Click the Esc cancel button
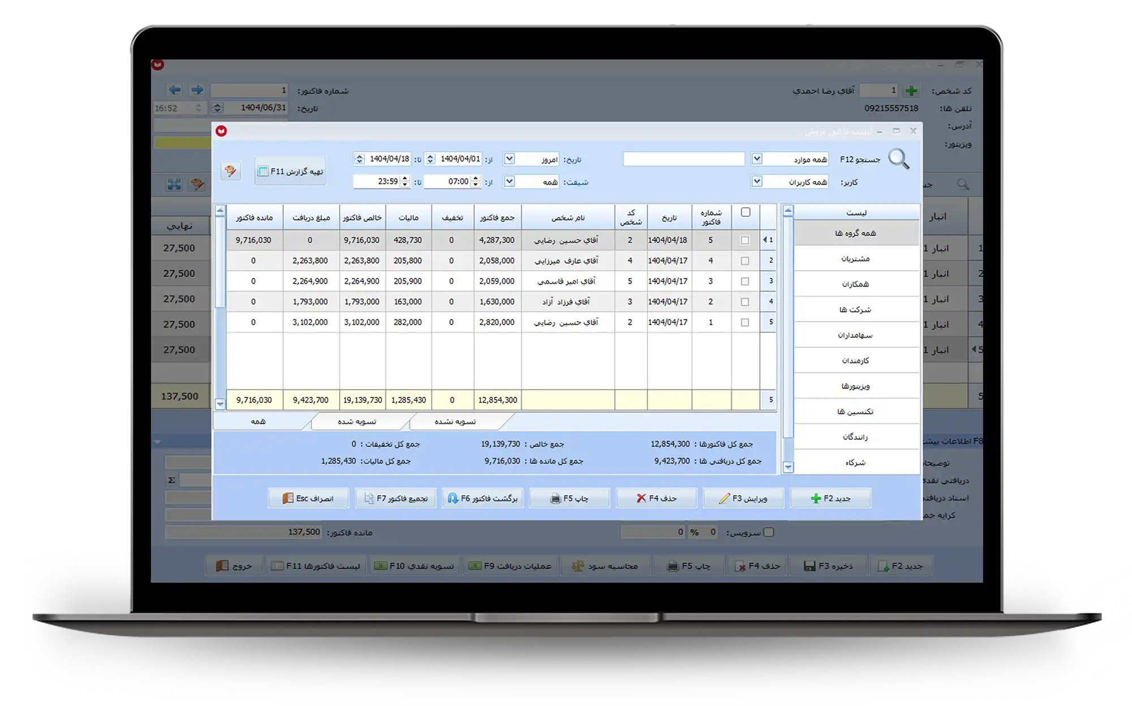1132x706 pixels. tap(308, 498)
